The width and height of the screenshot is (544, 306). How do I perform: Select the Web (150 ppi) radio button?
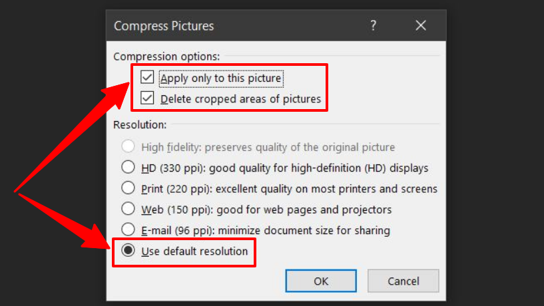coord(129,210)
